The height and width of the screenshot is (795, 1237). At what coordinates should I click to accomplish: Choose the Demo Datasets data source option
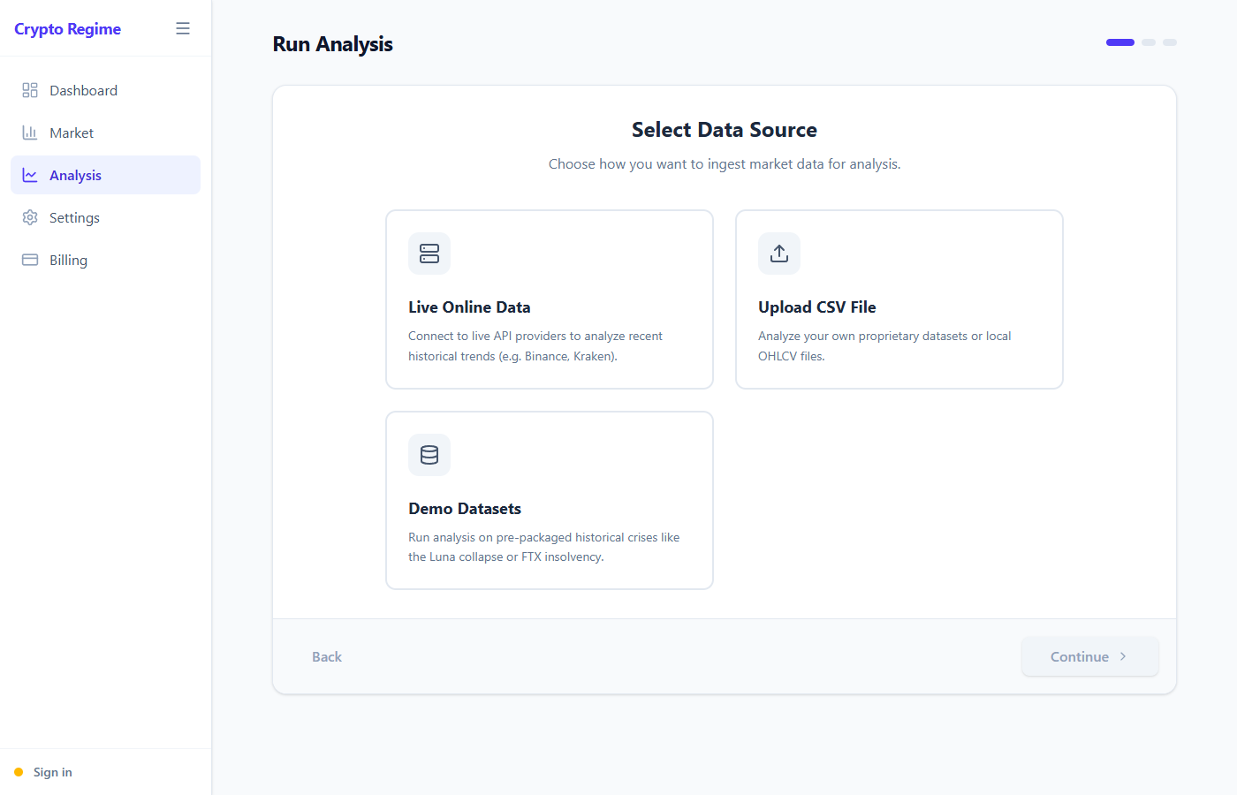point(550,500)
